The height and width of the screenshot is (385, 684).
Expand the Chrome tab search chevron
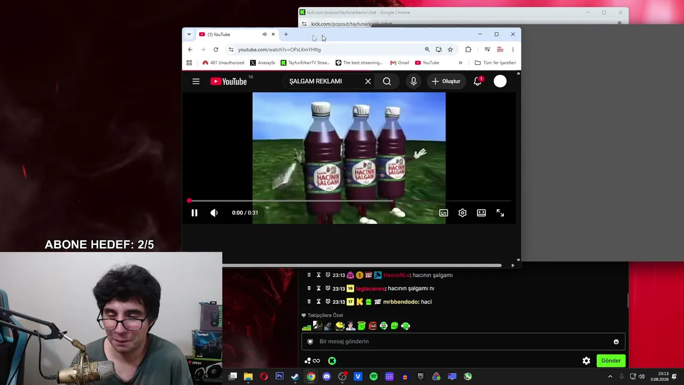(189, 34)
